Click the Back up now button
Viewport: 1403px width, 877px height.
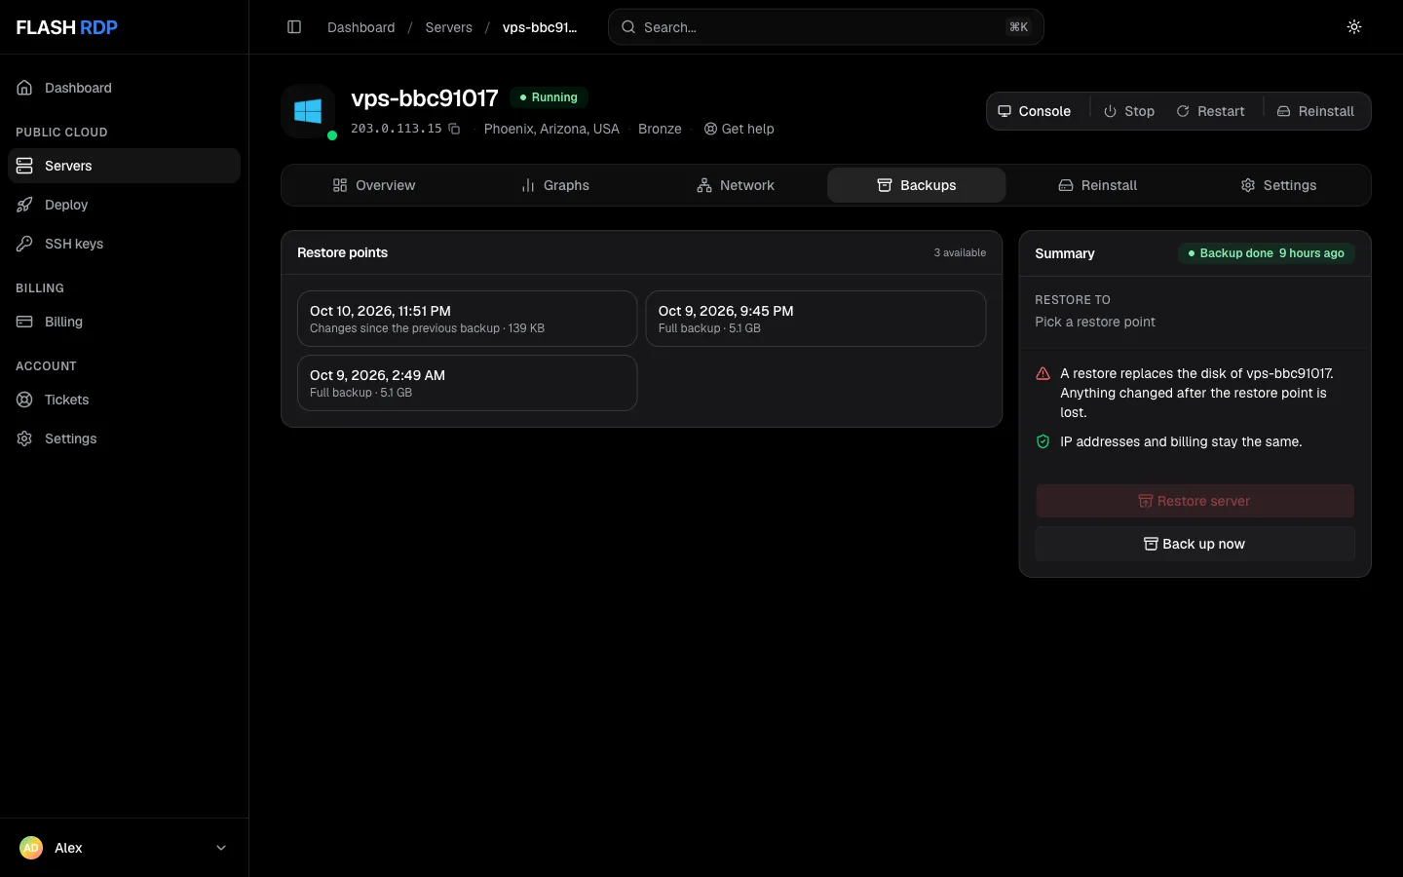click(x=1194, y=544)
